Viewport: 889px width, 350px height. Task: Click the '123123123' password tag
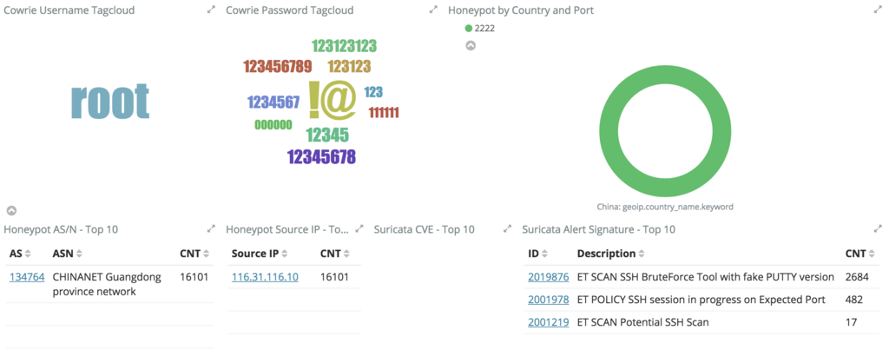pyautogui.click(x=344, y=46)
